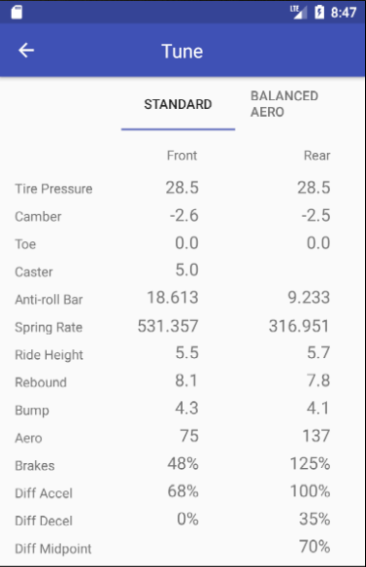Viewport: 366px width, 567px height.
Task: Switch to the STANDARD tab
Action: click(x=178, y=104)
